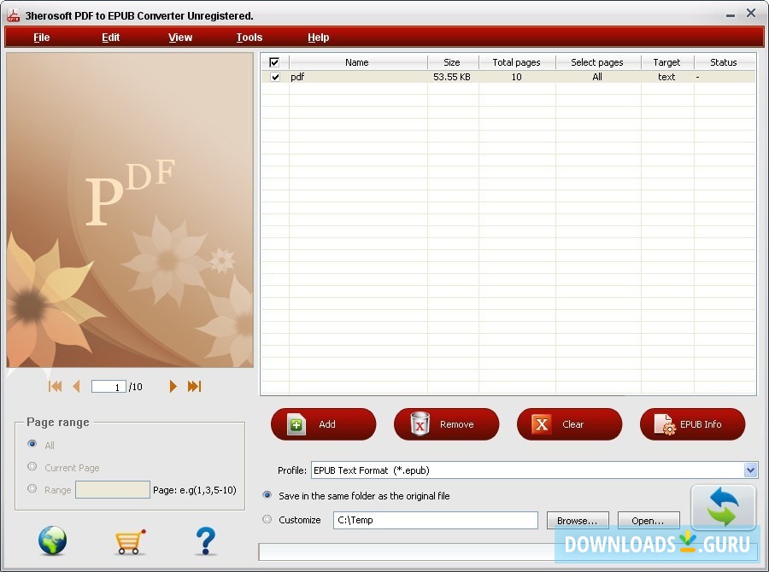Image resolution: width=769 pixels, height=572 pixels.
Task: Open the View menu
Action: click(179, 37)
